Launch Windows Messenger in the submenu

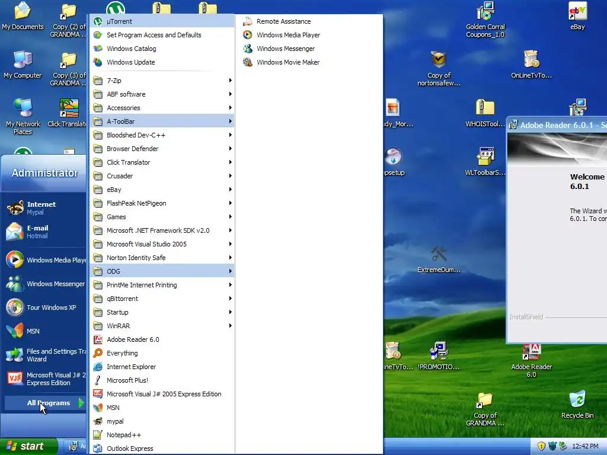[309, 49]
